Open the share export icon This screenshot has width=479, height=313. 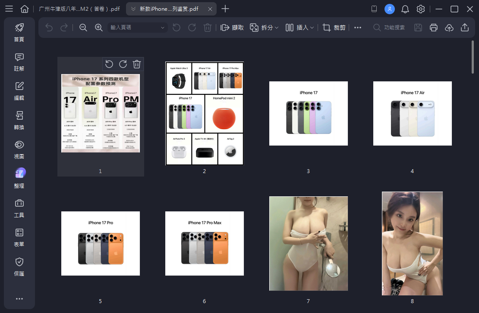pos(465,28)
